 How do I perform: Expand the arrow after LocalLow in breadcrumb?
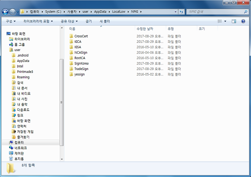[x=128, y=12]
